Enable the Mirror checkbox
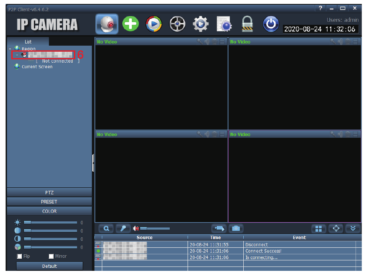The width and height of the screenshot is (366, 273). (51, 256)
